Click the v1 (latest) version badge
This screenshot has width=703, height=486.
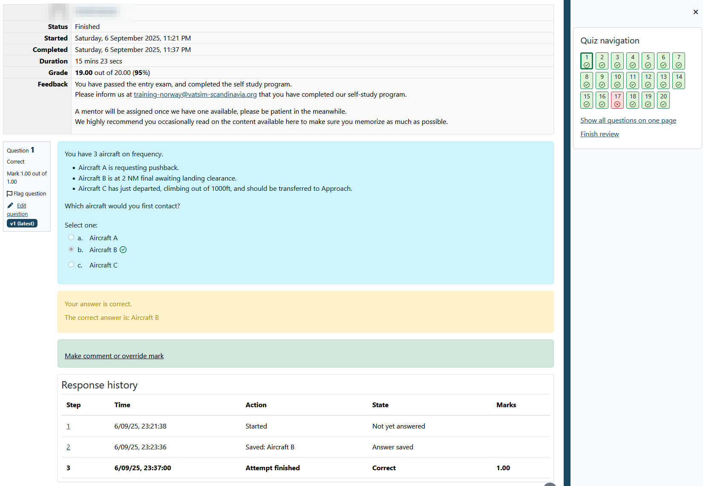click(22, 224)
